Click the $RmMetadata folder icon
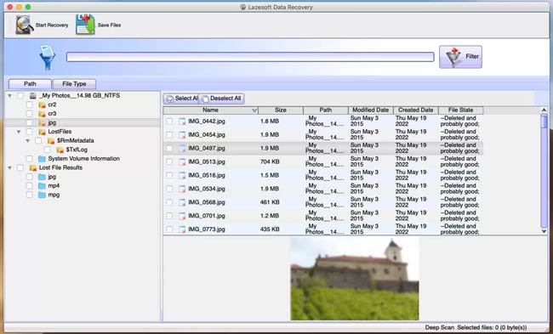This screenshot has height=334, width=553. 51,140
